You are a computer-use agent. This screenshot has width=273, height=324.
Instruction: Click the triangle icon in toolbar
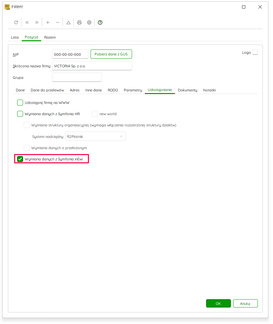68,22
